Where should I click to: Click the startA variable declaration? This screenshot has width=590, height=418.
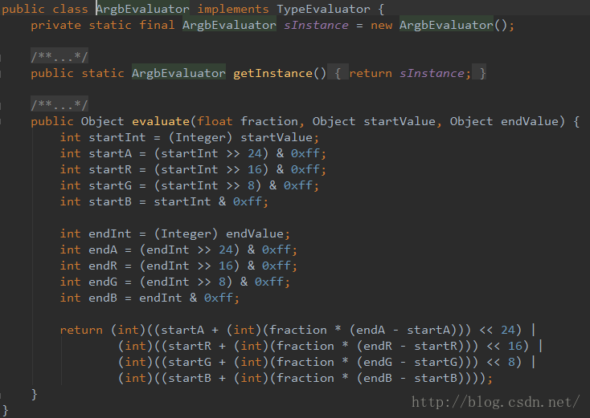(106, 153)
